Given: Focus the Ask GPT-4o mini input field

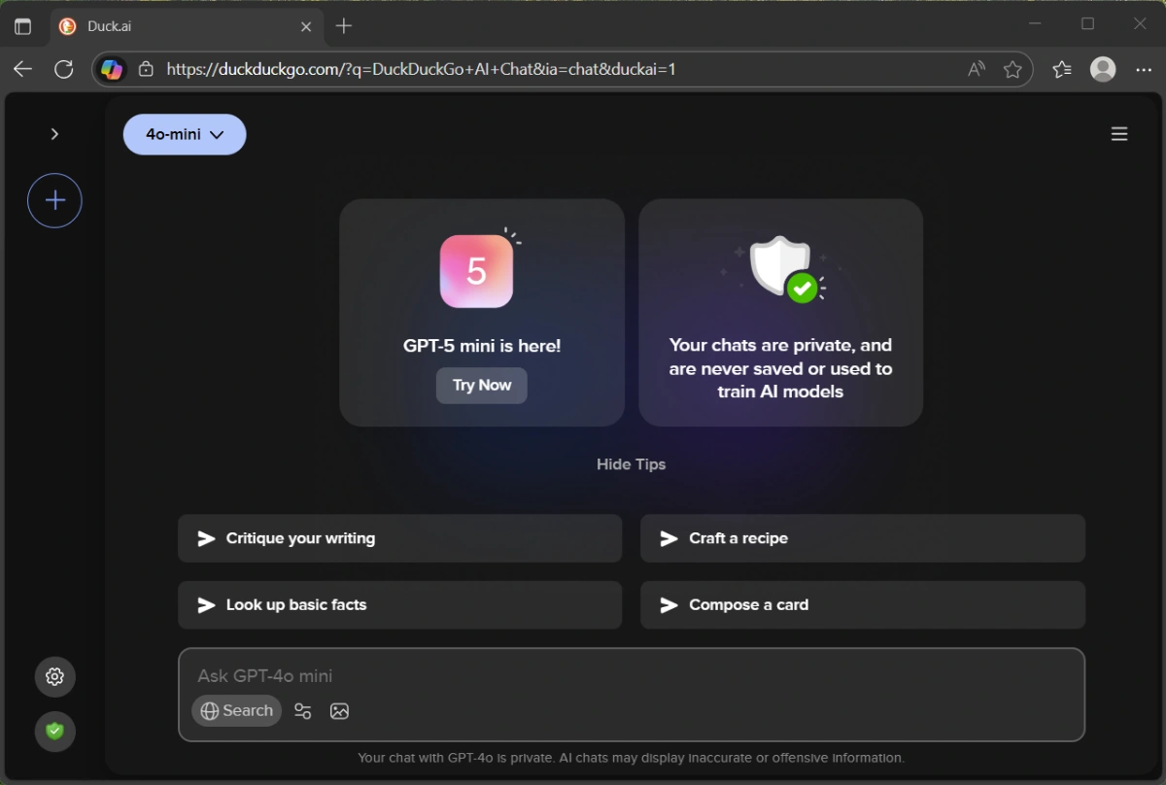Looking at the screenshot, I should pos(632,675).
